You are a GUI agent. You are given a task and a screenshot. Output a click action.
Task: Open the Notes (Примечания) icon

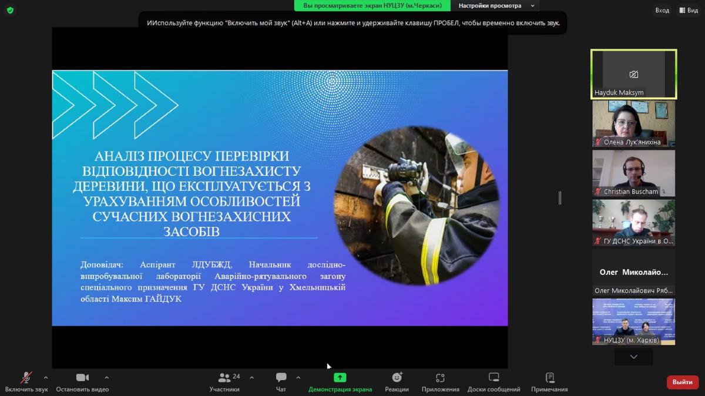click(549, 378)
